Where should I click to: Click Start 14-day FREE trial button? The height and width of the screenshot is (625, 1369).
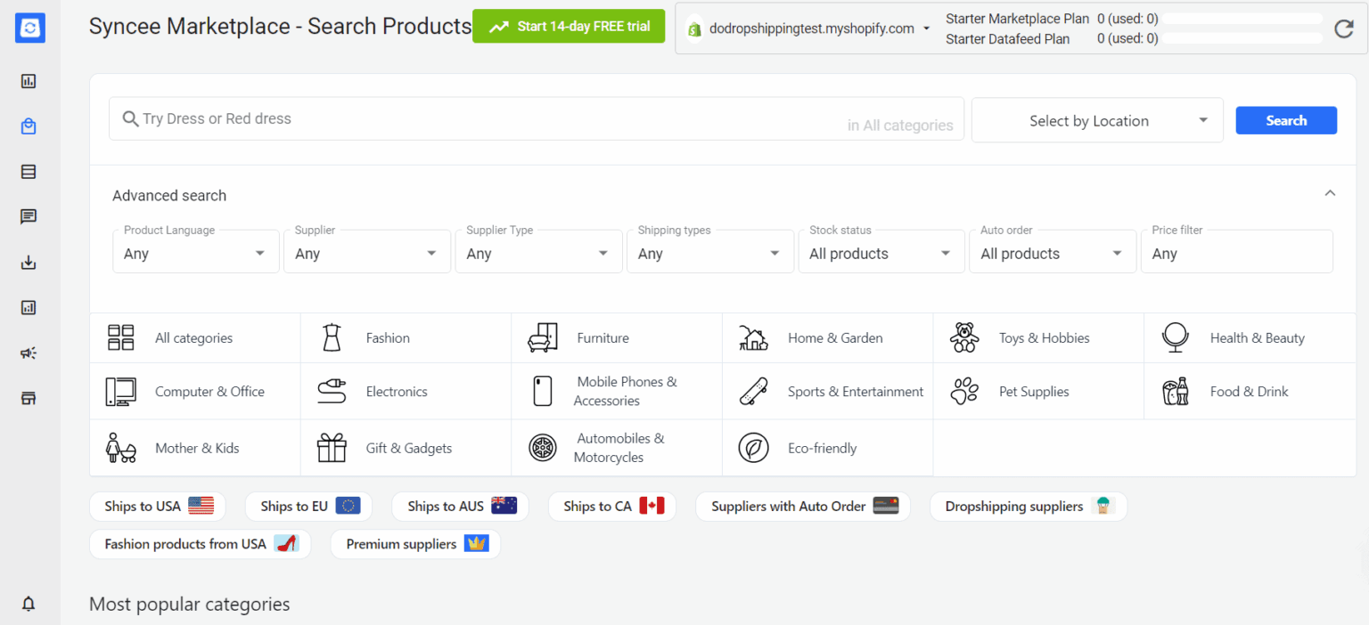(x=569, y=27)
